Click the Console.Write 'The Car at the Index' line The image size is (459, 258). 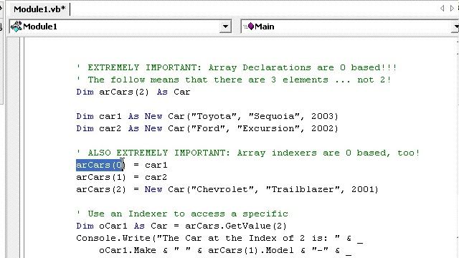tap(219, 238)
